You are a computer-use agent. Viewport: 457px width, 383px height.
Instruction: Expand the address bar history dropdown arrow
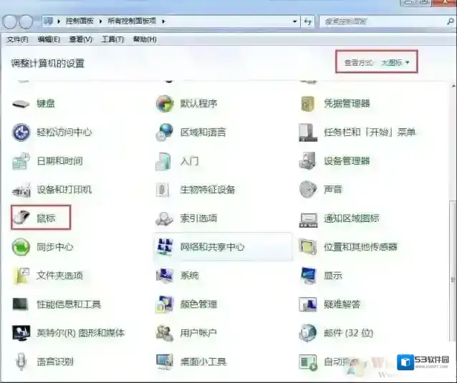[294, 21]
